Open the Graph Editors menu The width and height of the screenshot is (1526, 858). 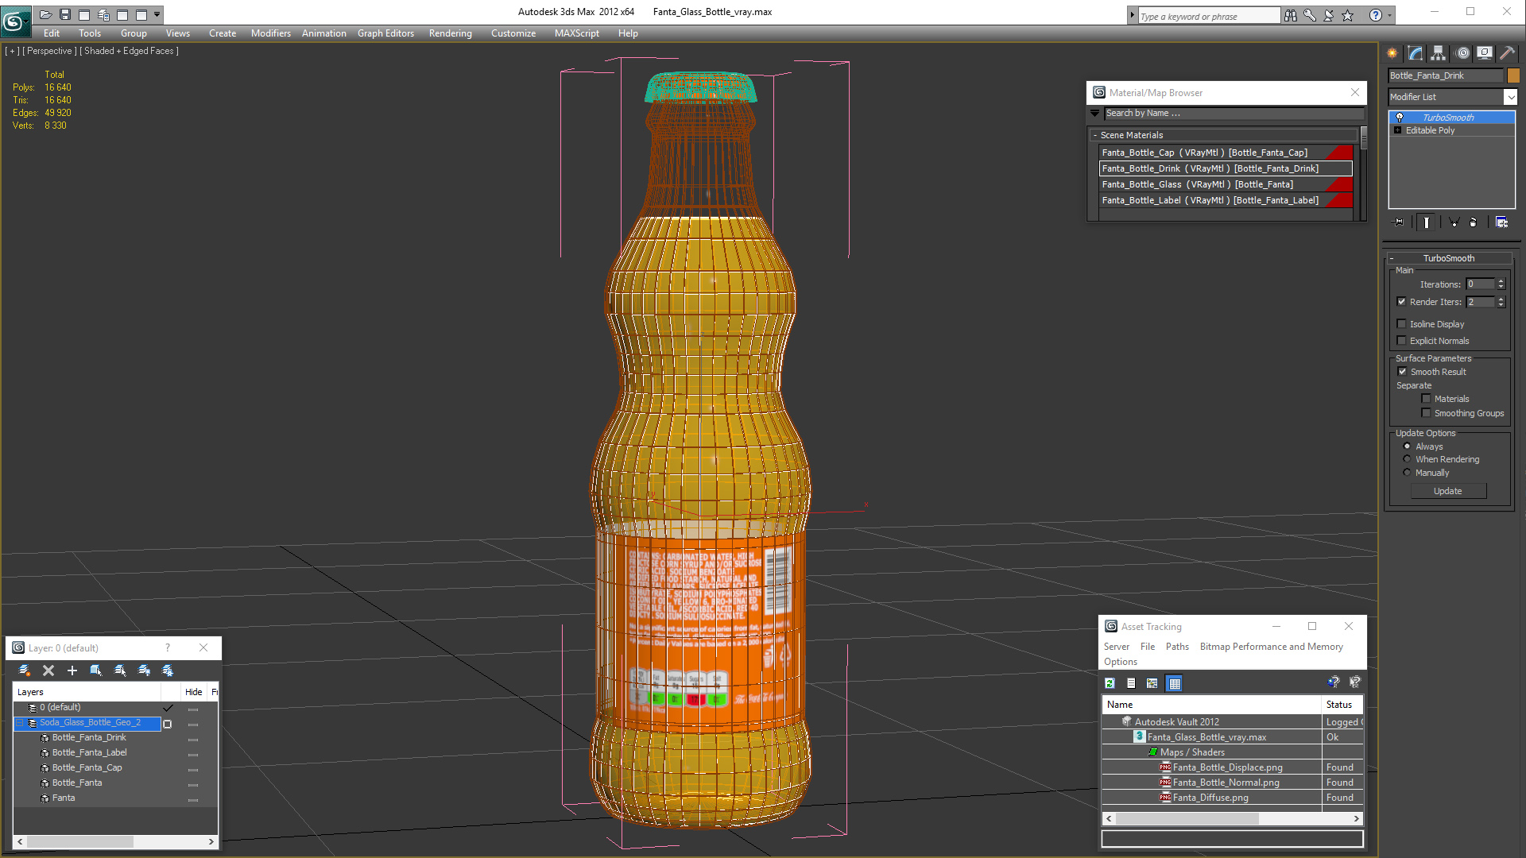(385, 33)
